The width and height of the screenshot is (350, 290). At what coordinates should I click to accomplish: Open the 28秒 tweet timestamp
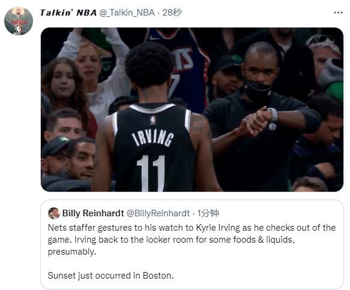pyautogui.click(x=172, y=13)
